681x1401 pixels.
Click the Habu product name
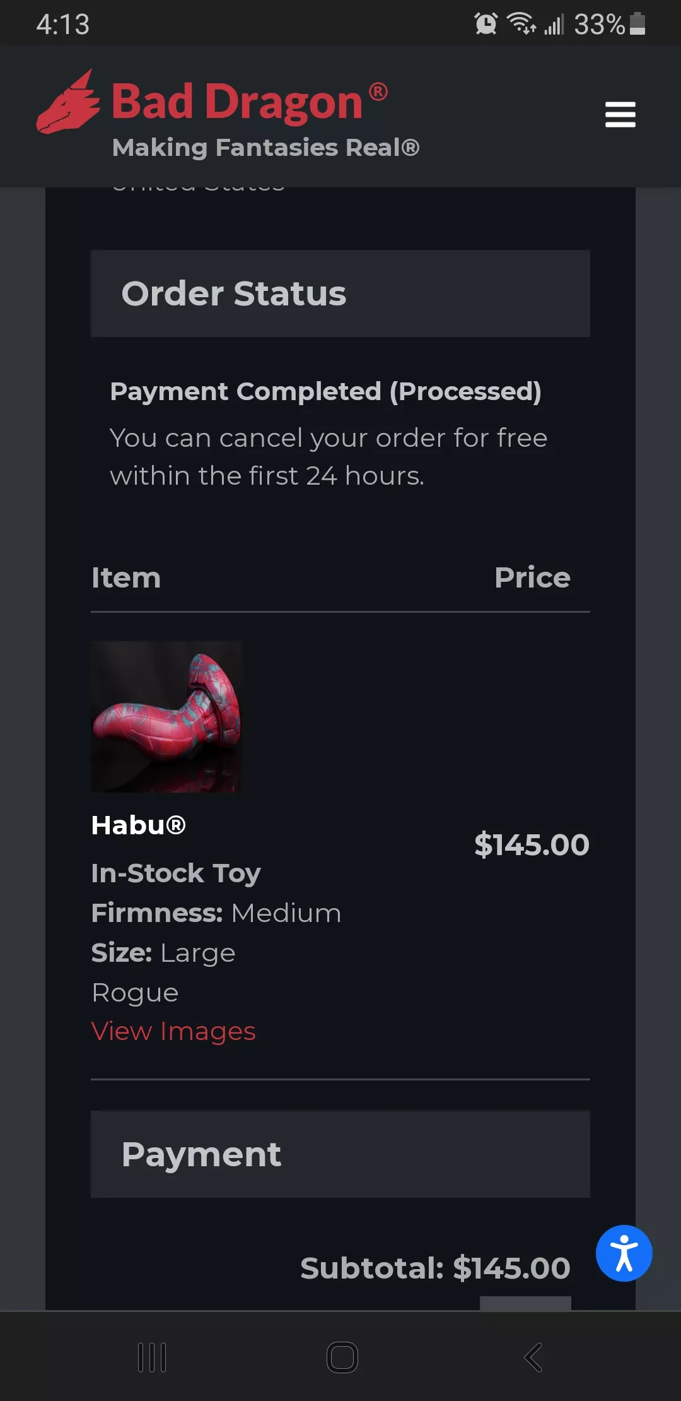click(x=138, y=824)
